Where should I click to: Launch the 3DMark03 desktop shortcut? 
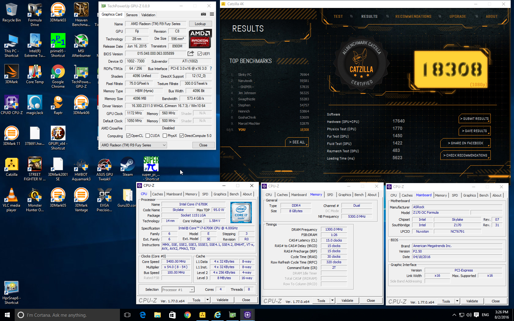click(58, 12)
